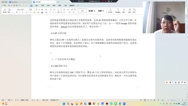Viewport: 188px width, 106px height.
Task: Click the Format Painter brush icon
Action: (5, 10)
